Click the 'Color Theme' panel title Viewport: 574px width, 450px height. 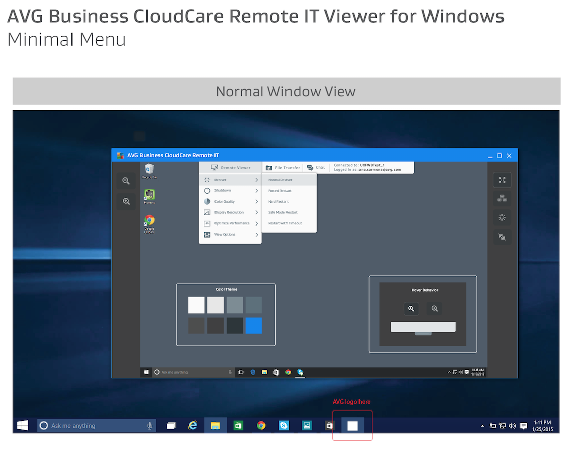(226, 289)
